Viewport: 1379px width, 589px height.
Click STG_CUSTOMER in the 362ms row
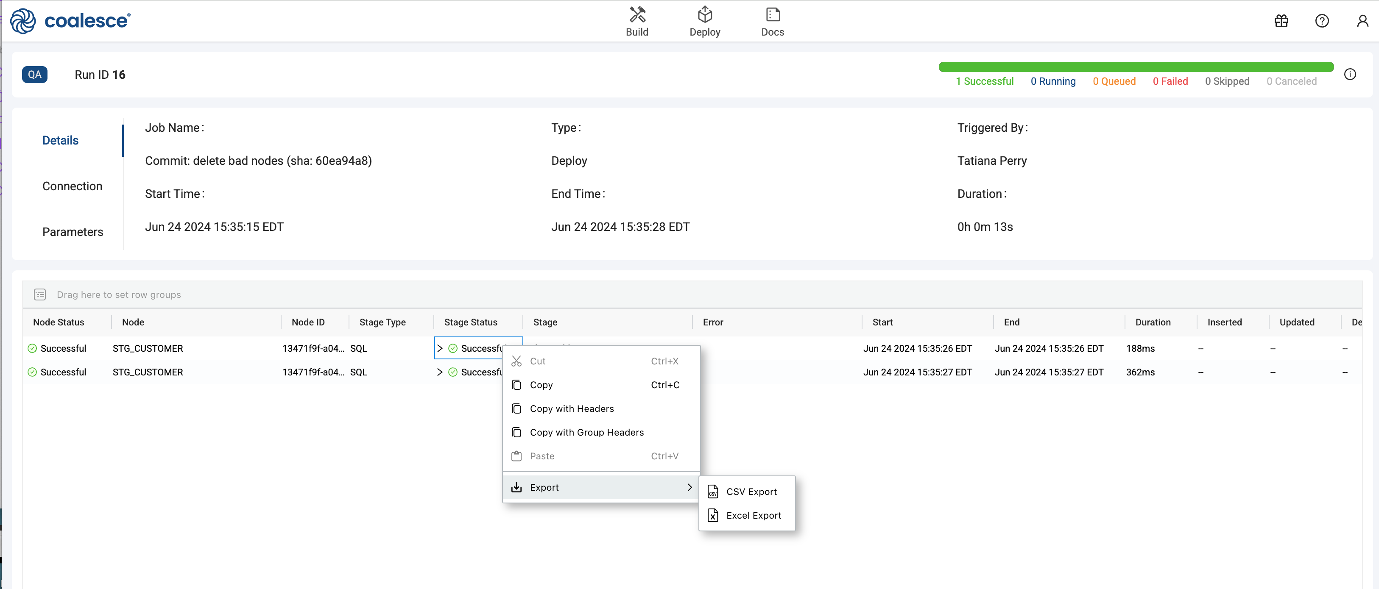point(148,372)
